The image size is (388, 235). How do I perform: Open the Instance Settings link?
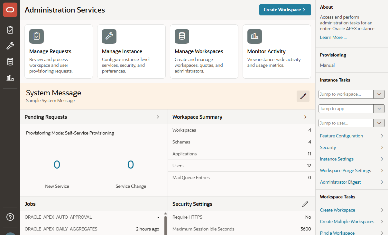pos(337,159)
